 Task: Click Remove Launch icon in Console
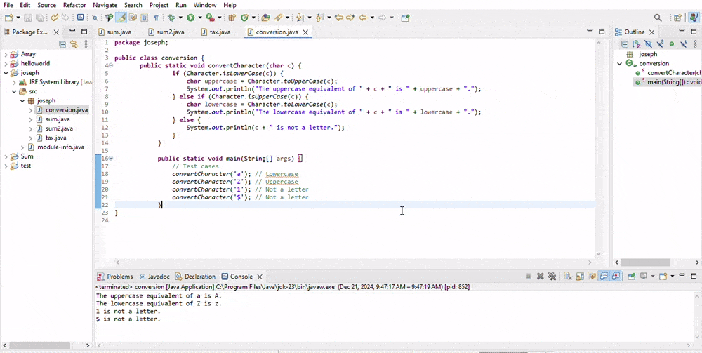tap(541, 276)
